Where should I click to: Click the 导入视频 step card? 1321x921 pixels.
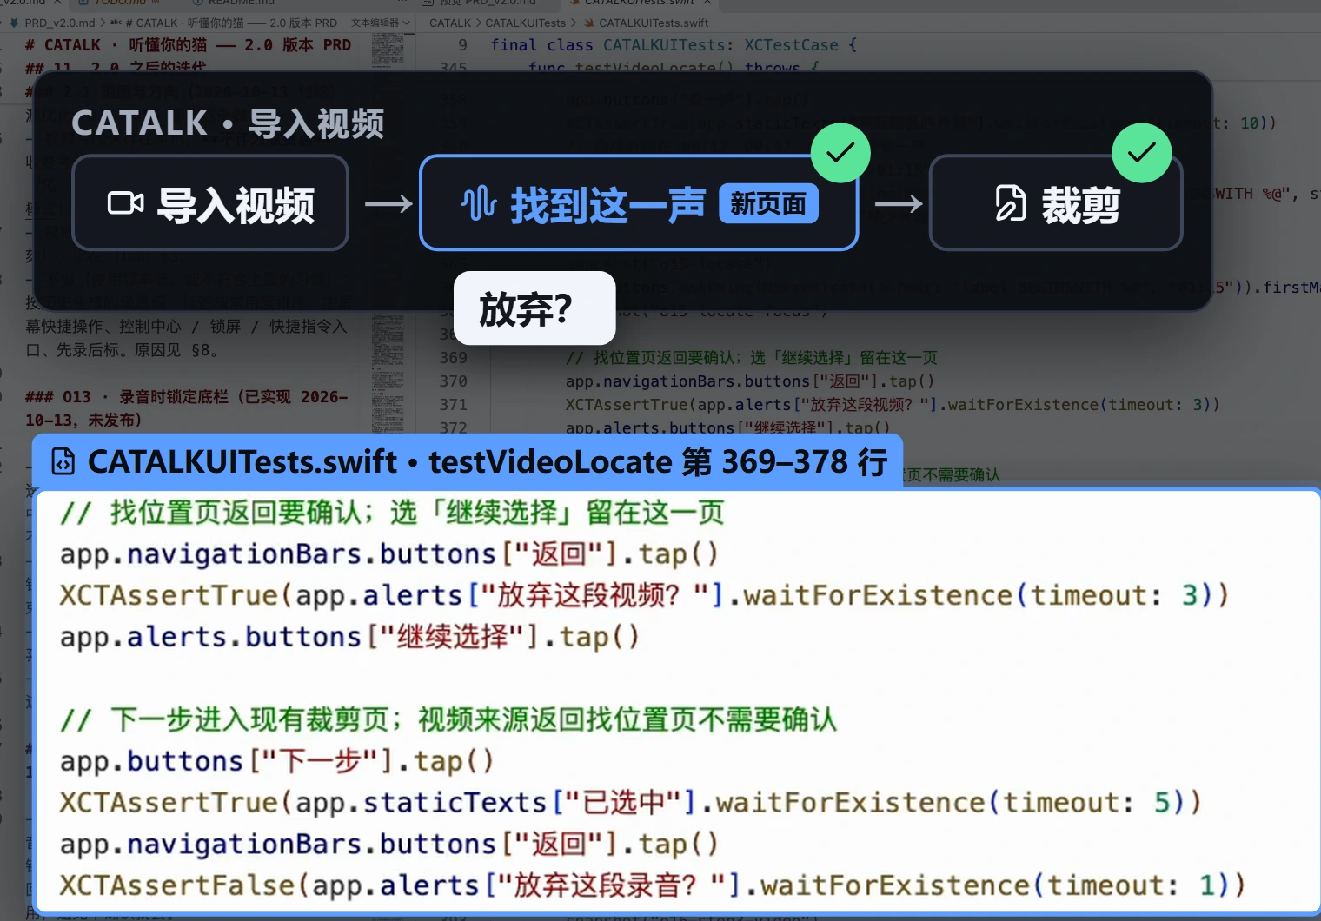click(210, 203)
